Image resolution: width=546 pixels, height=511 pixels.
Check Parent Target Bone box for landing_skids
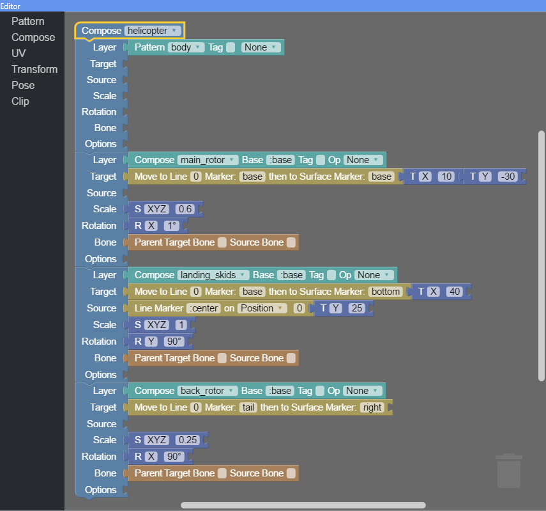pos(222,358)
